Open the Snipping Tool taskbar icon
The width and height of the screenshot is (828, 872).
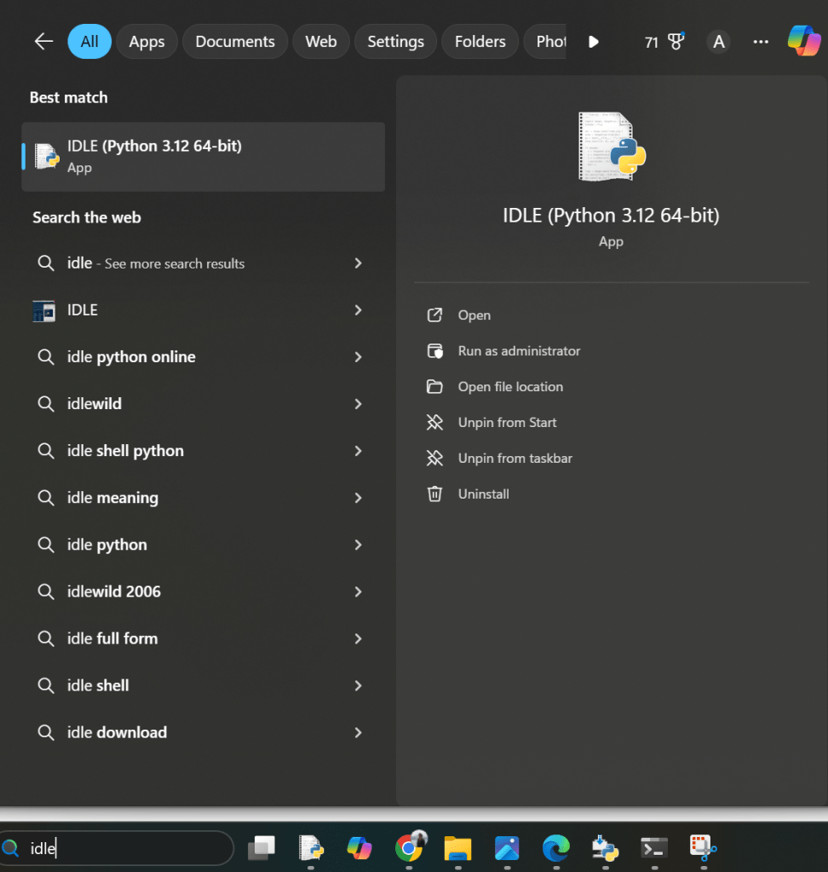tap(702, 847)
